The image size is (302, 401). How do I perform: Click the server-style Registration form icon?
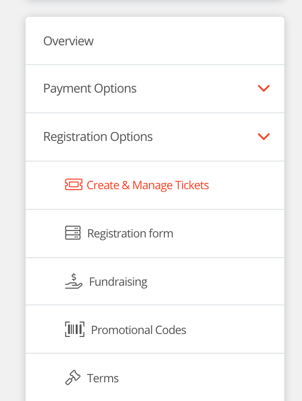click(x=73, y=233)
